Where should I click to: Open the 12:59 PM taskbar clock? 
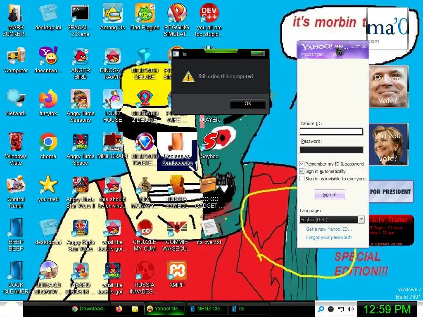387,309
